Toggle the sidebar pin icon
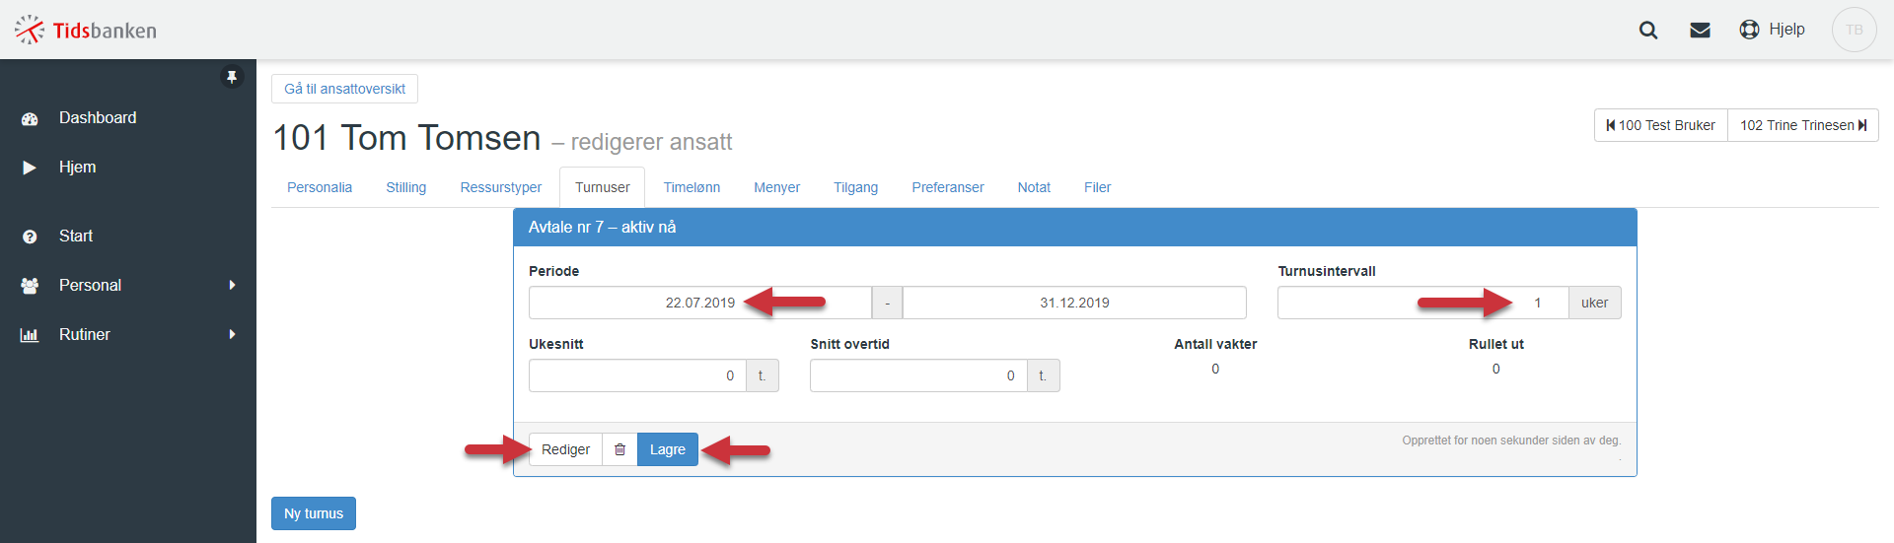 (x=232, y=77)
